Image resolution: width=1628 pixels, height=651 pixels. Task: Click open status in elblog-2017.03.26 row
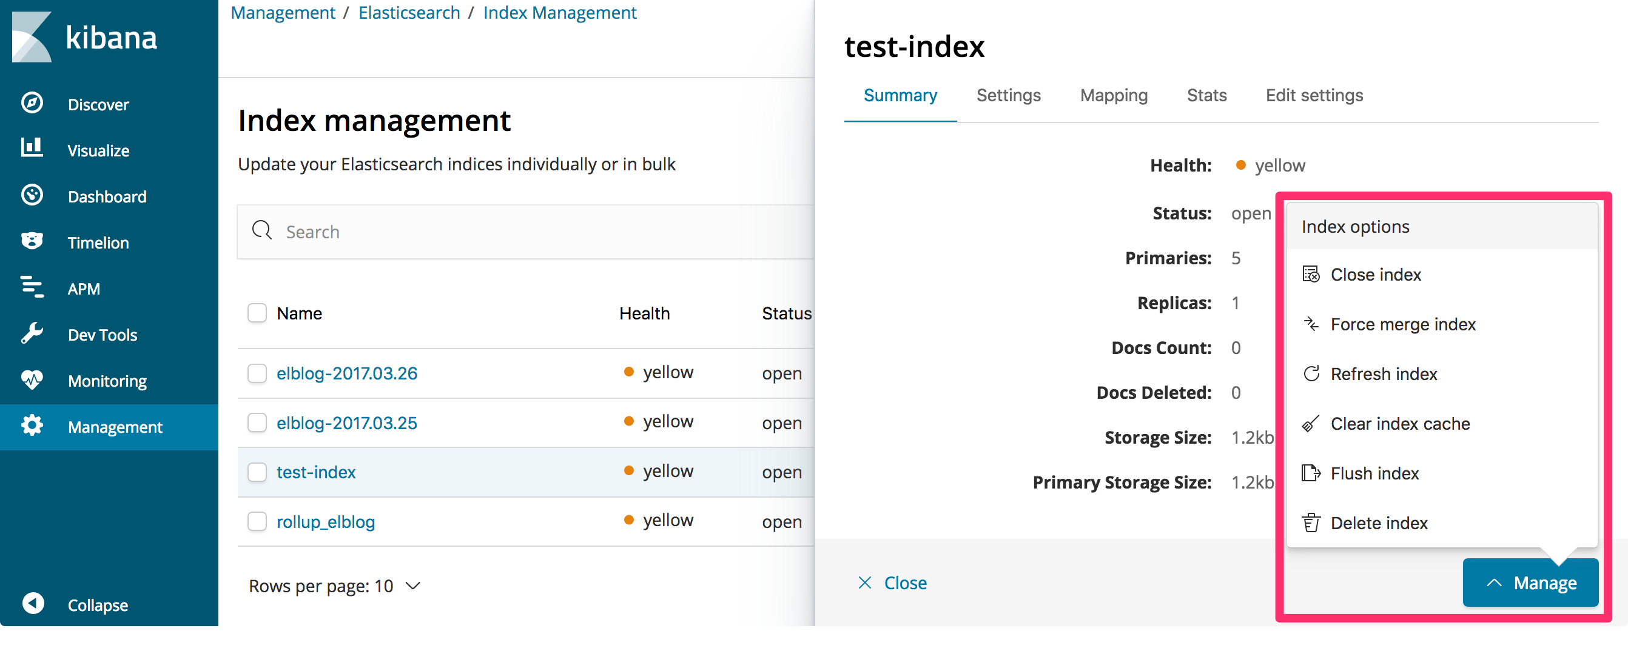[782, 373]
